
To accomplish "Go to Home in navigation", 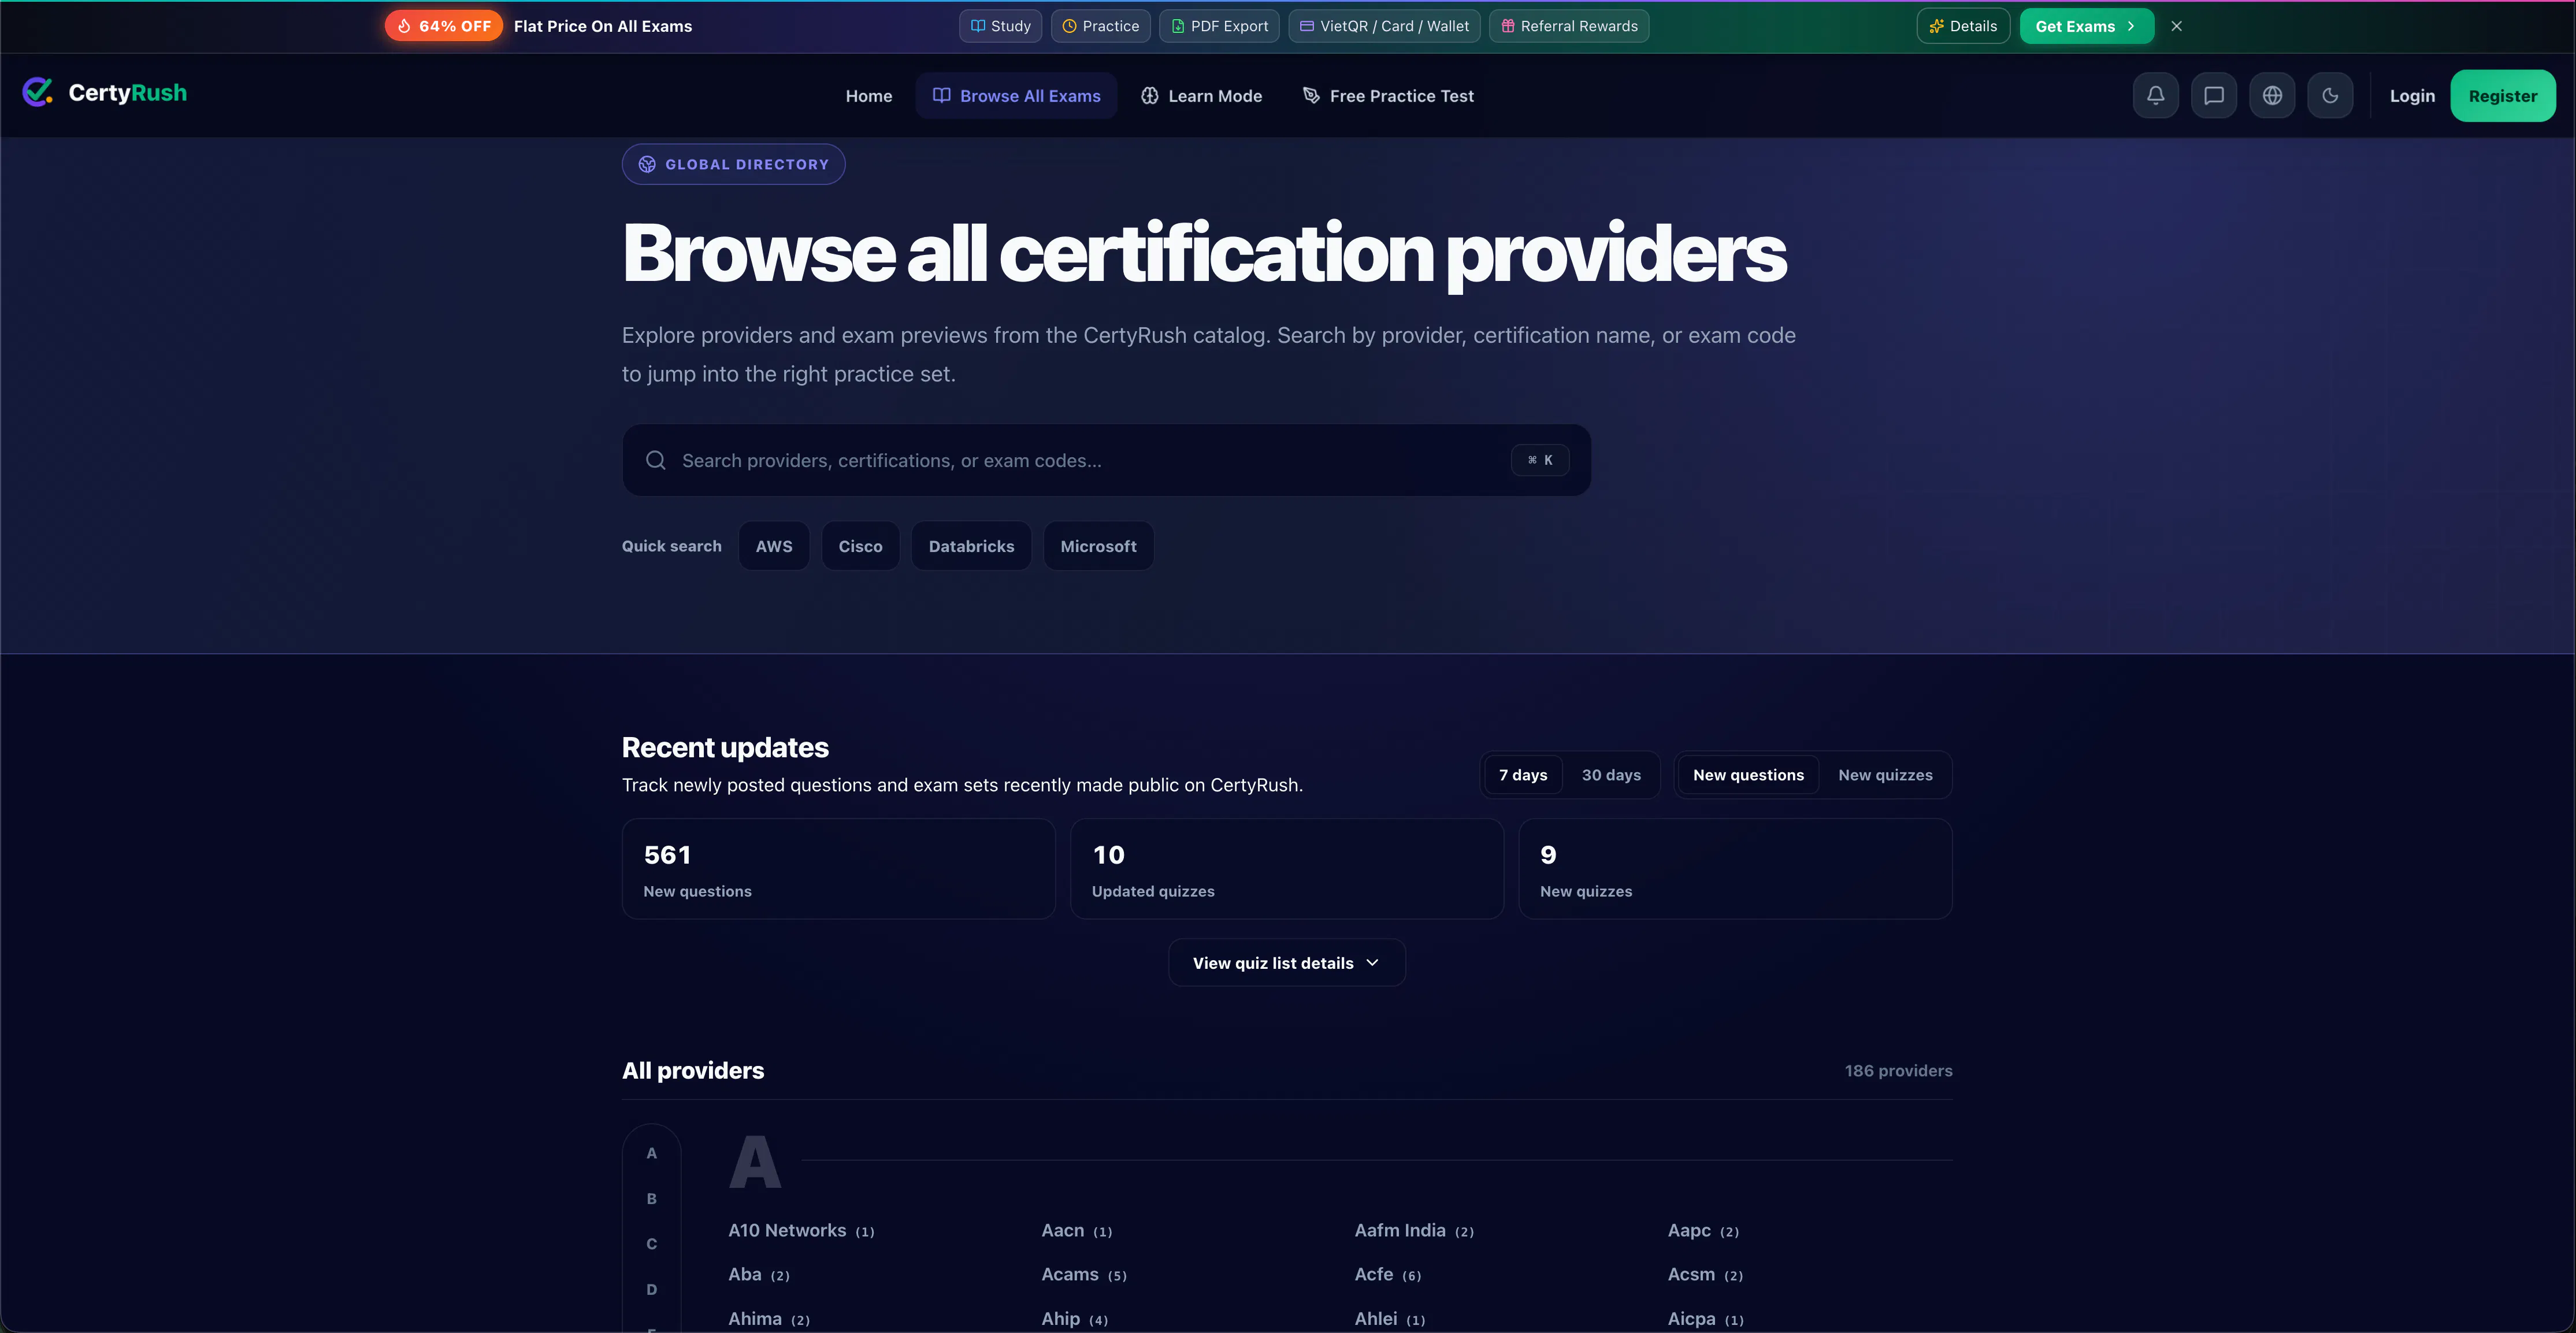I will tap(869, 96).
